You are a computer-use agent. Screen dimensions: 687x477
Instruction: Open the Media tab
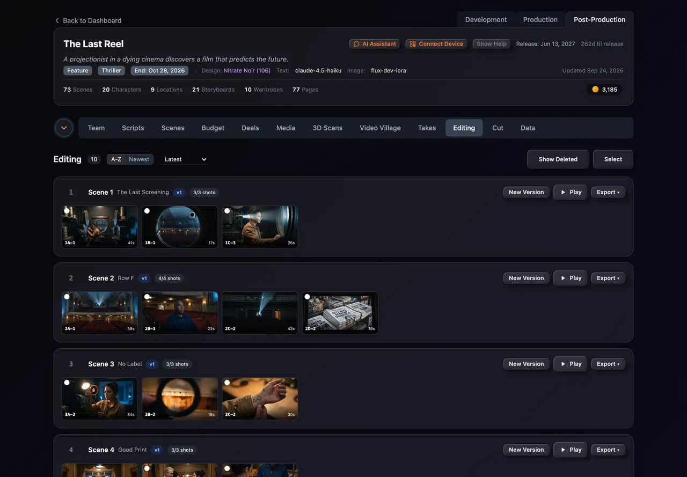(286, 128)
